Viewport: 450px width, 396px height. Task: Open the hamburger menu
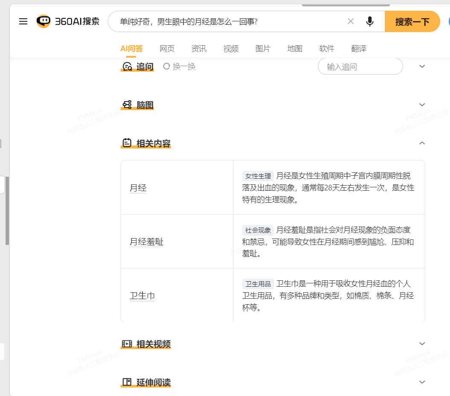pos(23,21)
